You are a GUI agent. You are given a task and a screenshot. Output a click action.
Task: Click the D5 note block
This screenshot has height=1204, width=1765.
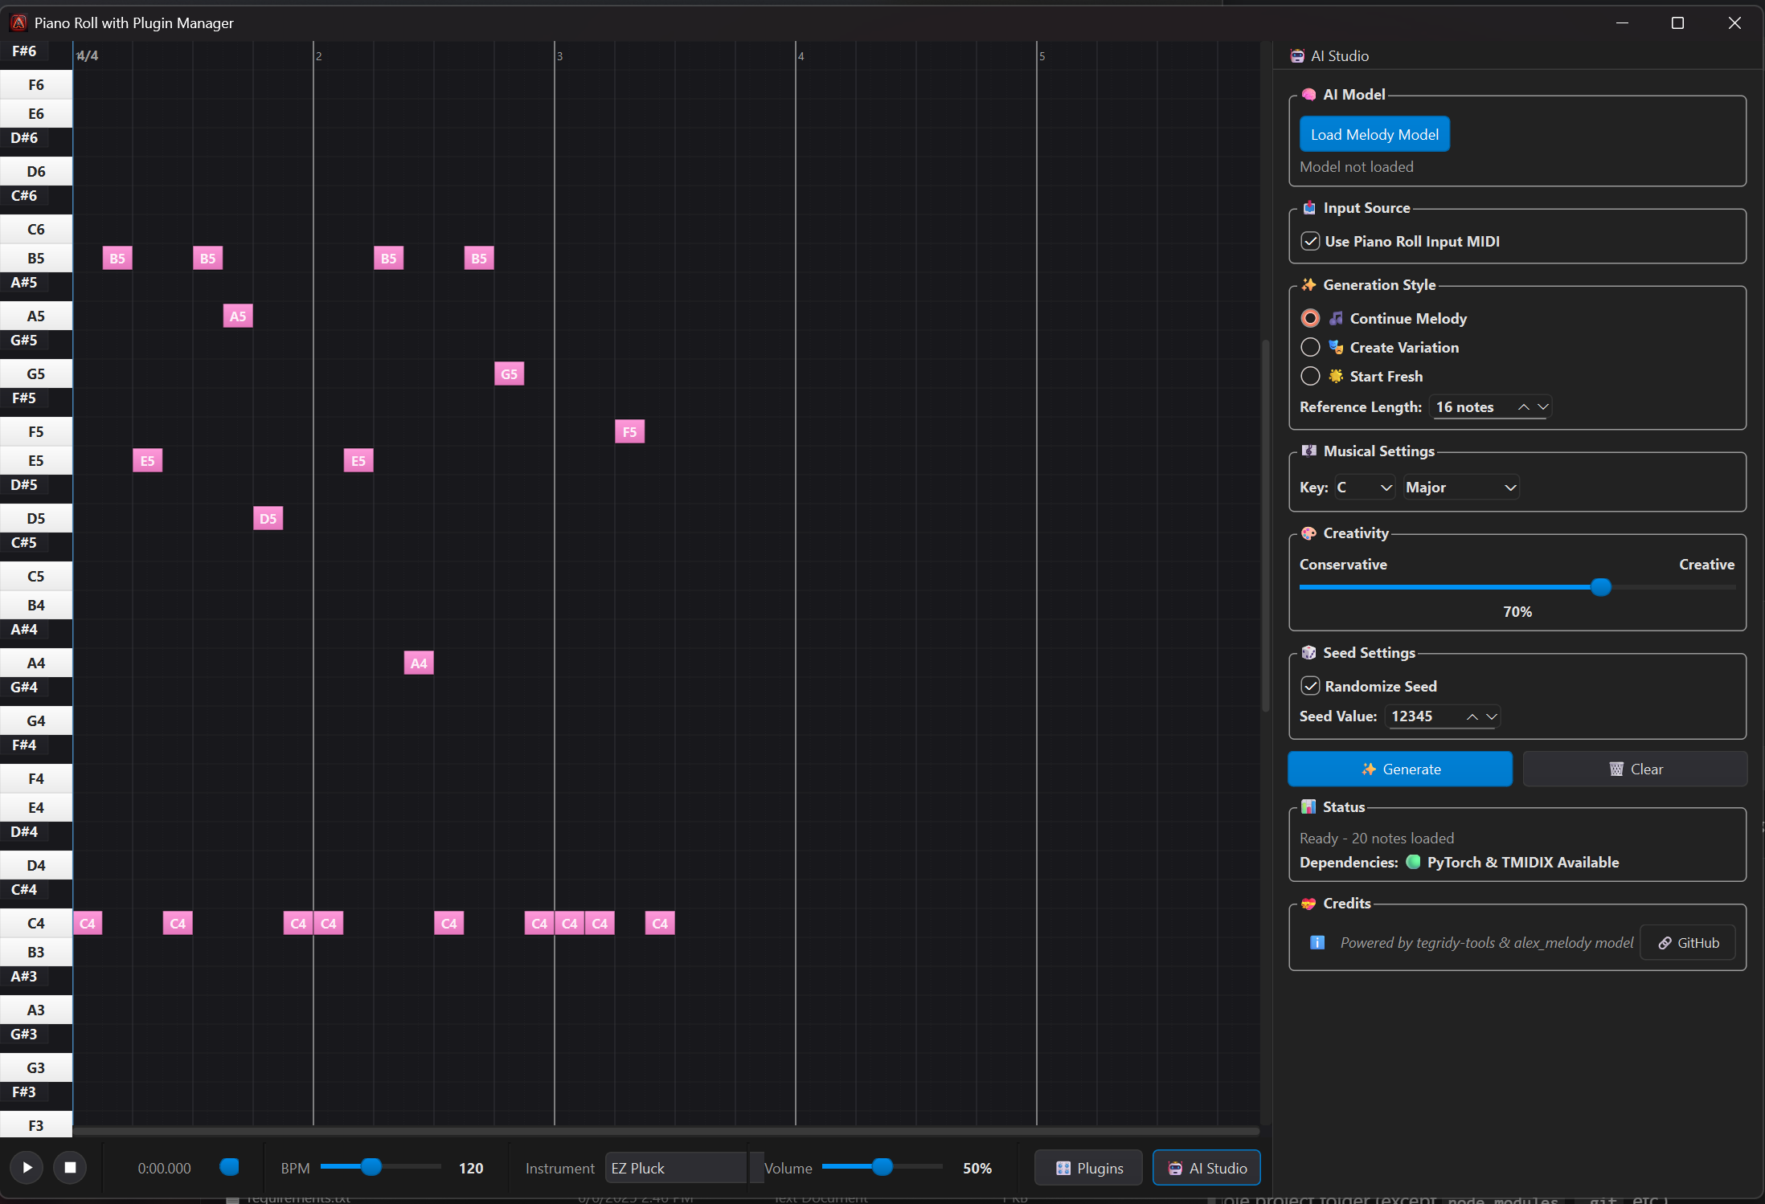tap(268, 518)
